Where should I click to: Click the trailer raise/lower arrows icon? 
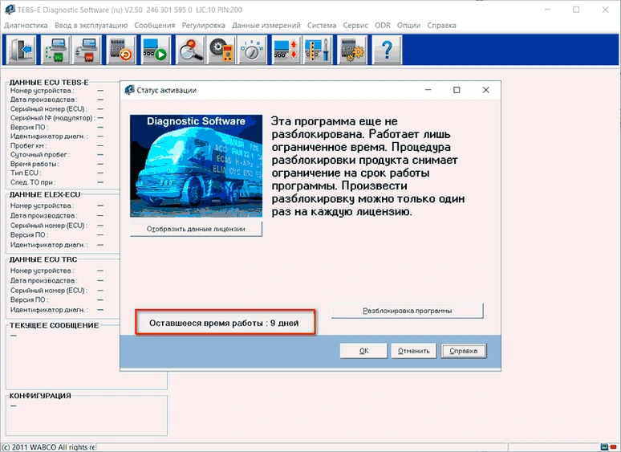pyautogui.click(x=286, y=50)
